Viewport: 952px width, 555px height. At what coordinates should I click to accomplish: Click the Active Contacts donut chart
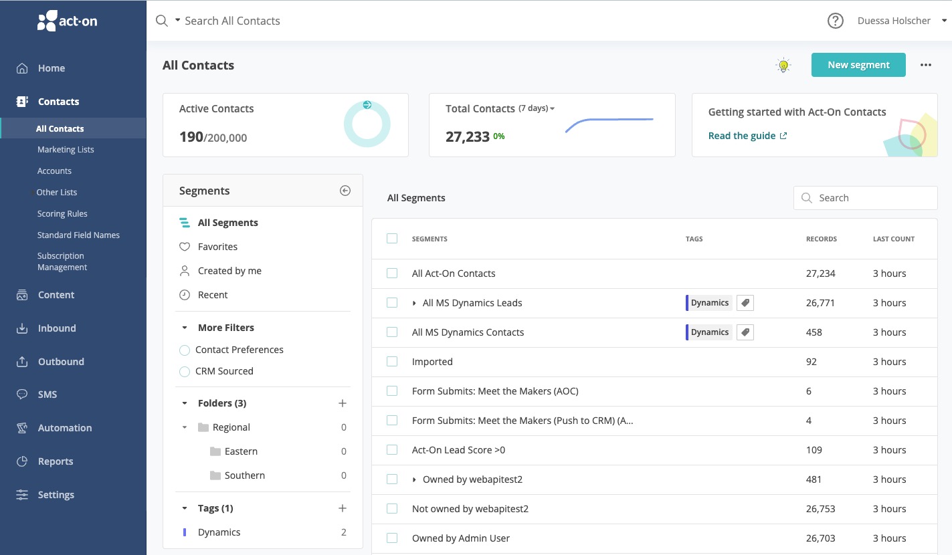point(367,124)
